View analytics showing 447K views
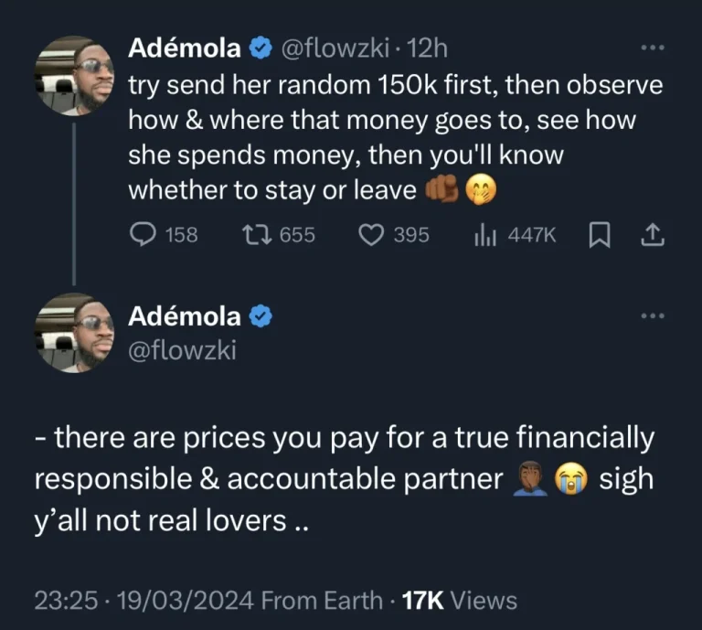The image size is (702, 630). coord(485,235)
